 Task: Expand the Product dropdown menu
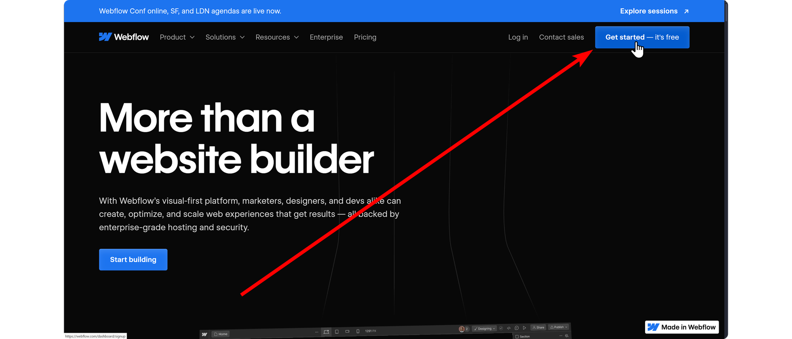click(177, 37)
